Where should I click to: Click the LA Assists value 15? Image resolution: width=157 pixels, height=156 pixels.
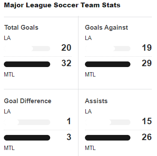click(147, 121)
